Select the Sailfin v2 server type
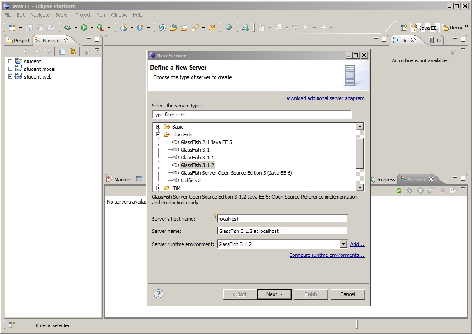The height and width of the screenshot is (334, 472). (191, 181)
